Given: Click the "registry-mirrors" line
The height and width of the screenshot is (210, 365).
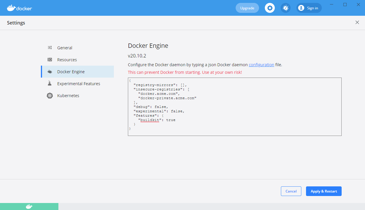Looking at the screenshot, I should [160, 85].
